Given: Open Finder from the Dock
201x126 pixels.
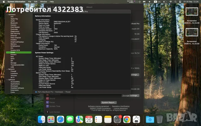Looking at the screenshot, I should pyautogui.click(x=41, y=119).
